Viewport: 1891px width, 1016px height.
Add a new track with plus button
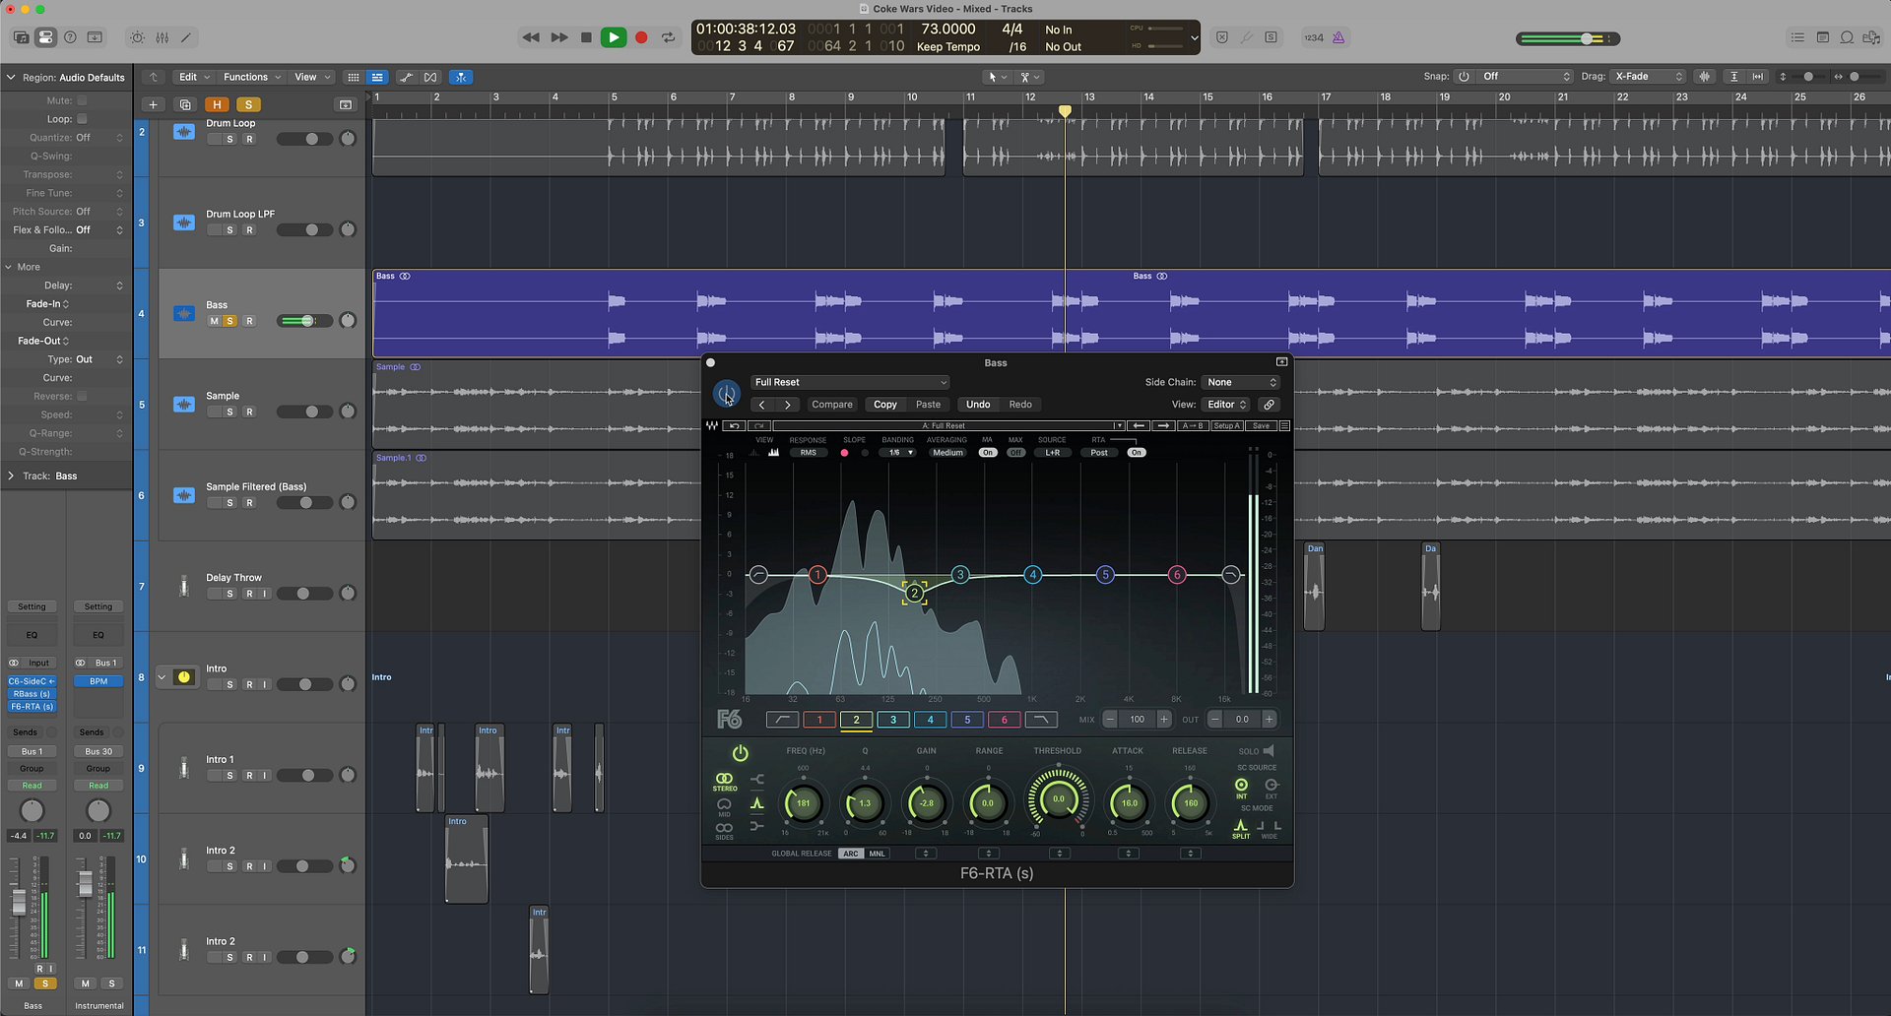coord(153,104)
